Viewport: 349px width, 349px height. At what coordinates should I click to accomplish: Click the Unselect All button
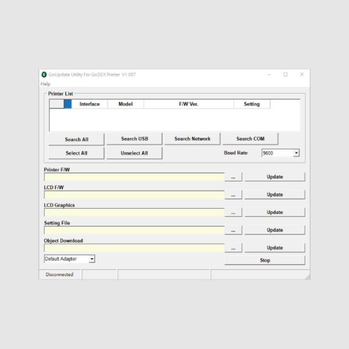coord(134,153)
